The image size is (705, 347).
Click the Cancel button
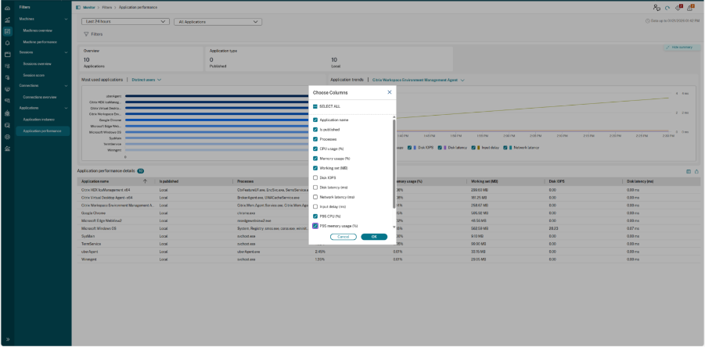(x=343, y=237)
